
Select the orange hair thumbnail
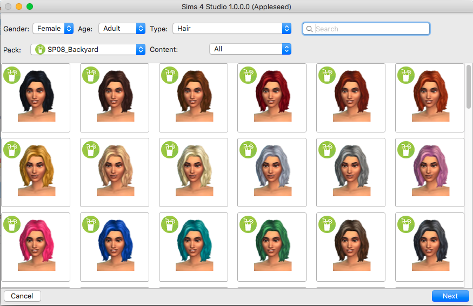[x=430, y=98]
